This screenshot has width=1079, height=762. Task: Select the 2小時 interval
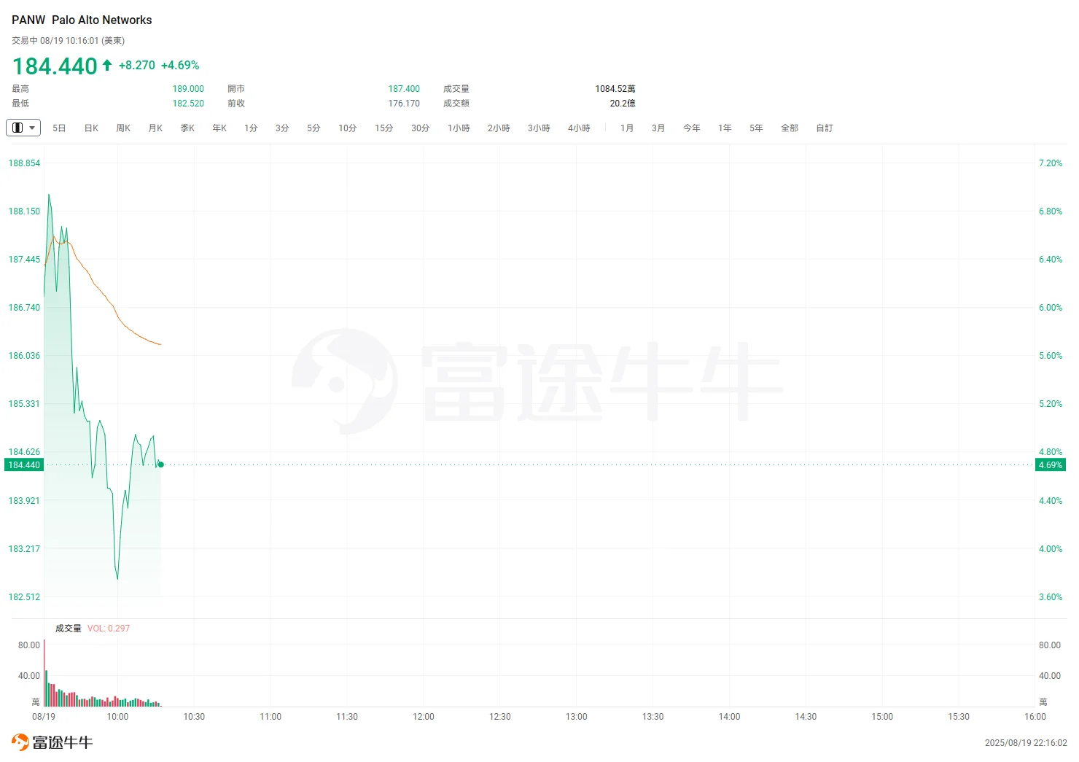coord(499,128)
